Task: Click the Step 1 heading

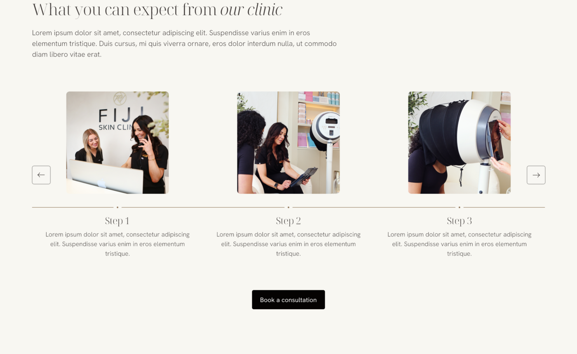Action: [x=117, y=221]
